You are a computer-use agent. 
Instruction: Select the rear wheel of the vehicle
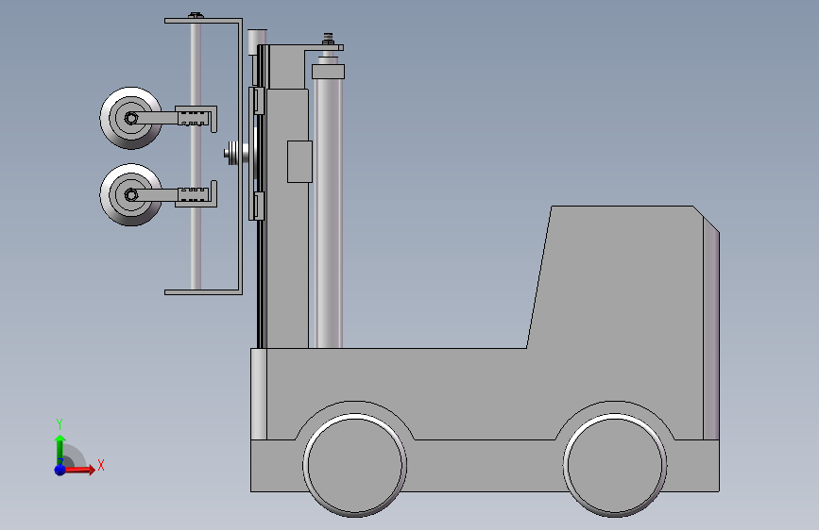(x=615, y=465)
